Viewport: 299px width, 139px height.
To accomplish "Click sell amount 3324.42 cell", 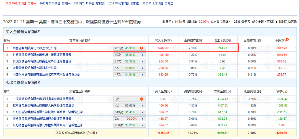I will click(x=222, y=99).
